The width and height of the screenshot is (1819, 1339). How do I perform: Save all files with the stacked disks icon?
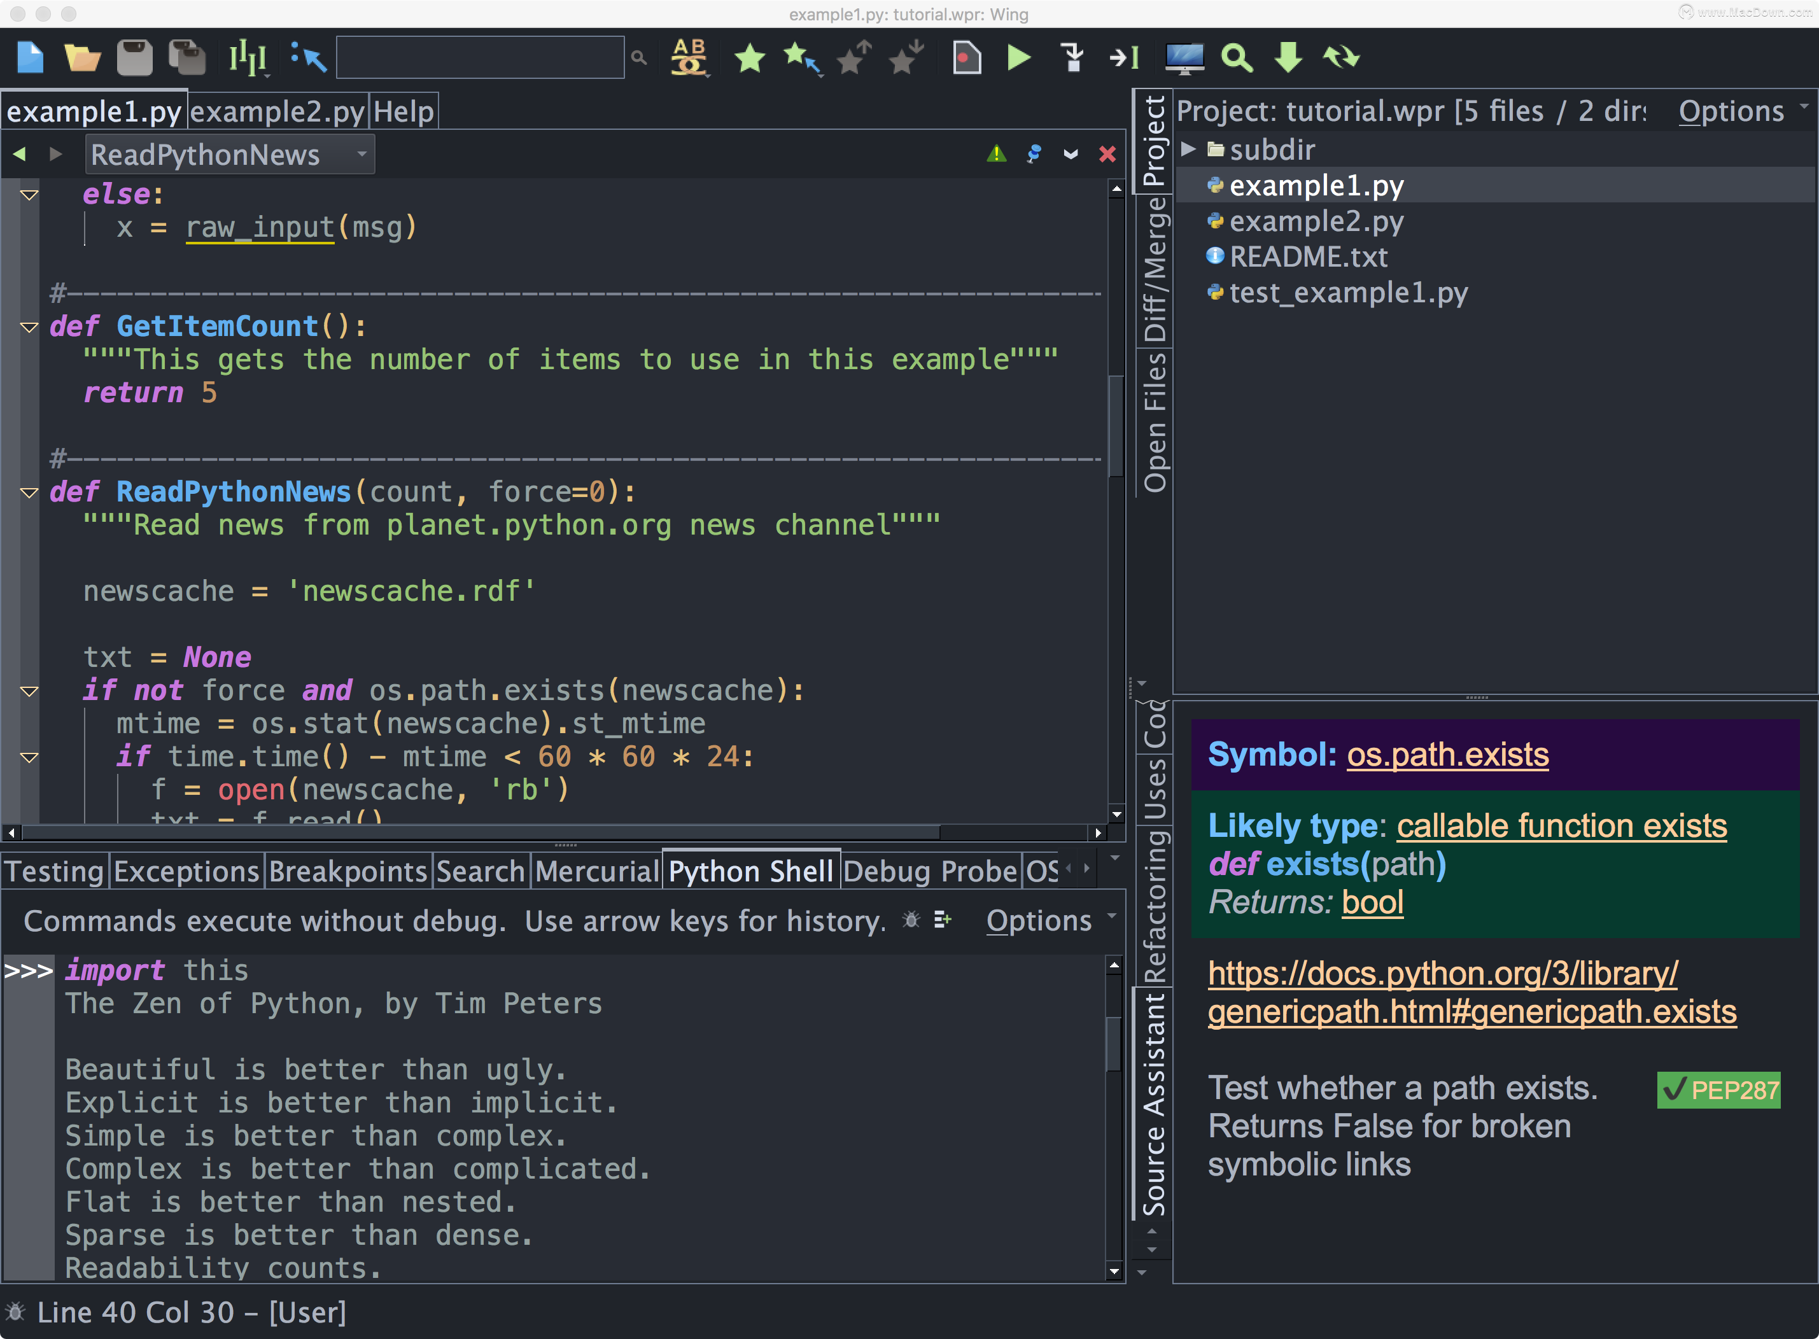187,57
